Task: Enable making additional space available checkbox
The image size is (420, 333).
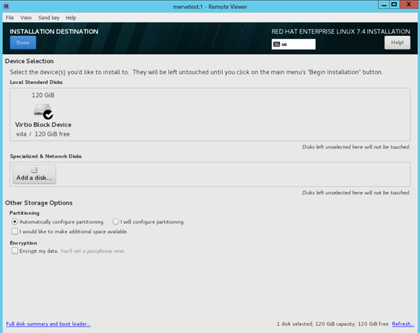Action: 15,231
